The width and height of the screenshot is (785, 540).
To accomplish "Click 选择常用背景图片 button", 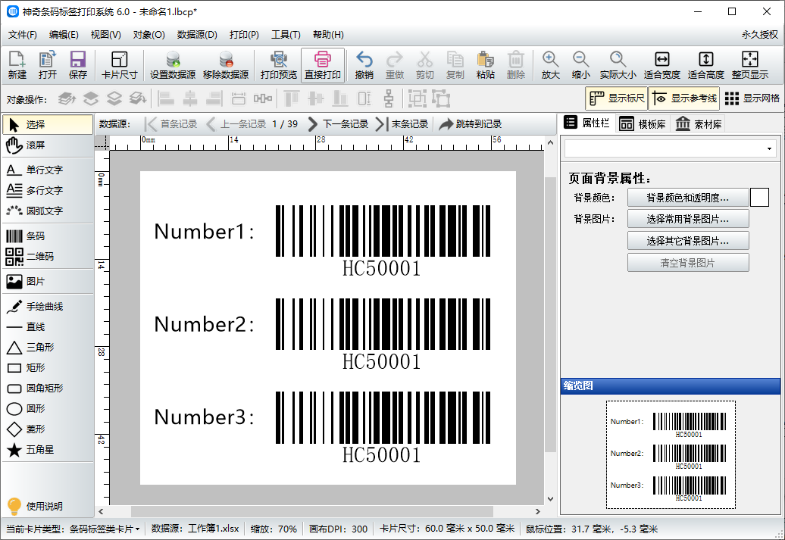I will [688, 219].
